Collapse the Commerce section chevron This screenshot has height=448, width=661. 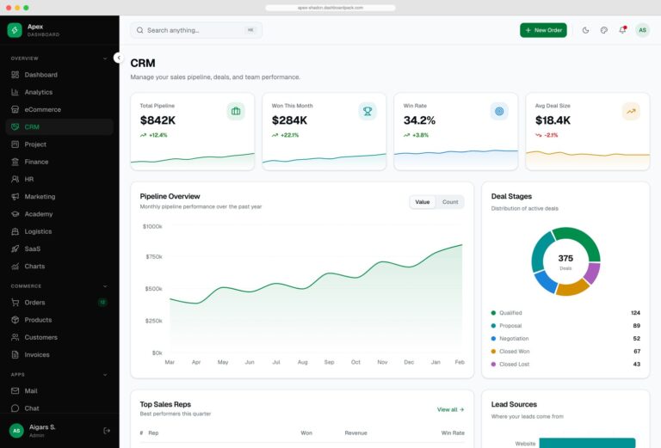(x=105, y=286)
